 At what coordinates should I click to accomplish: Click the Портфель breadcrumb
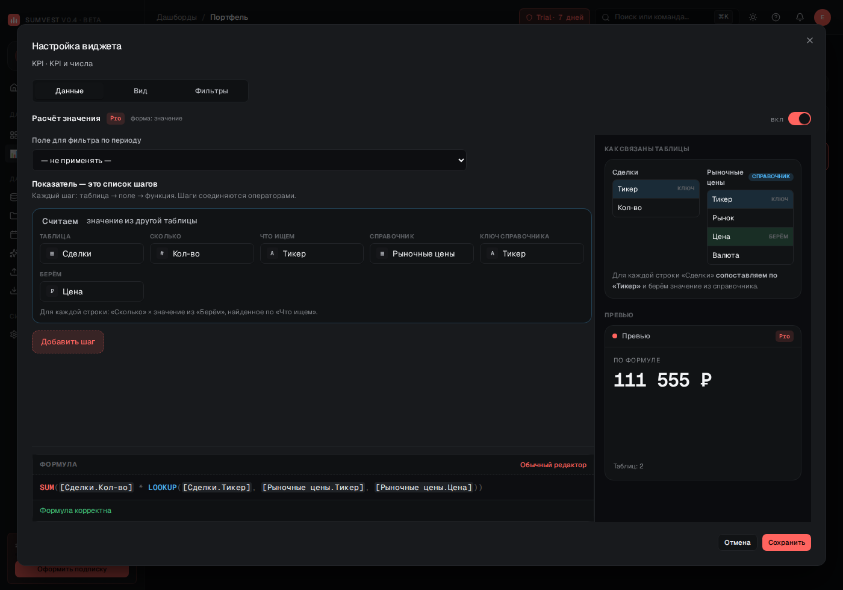[229, 17]
